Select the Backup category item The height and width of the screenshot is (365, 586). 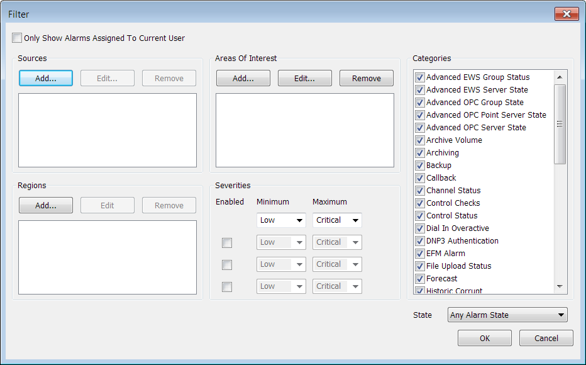438,166
